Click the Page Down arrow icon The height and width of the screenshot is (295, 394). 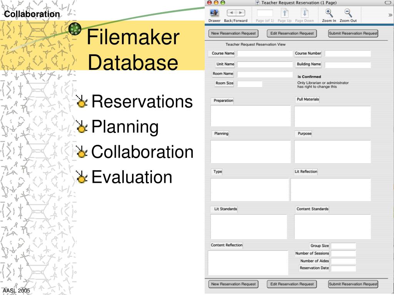coord(305,13)
